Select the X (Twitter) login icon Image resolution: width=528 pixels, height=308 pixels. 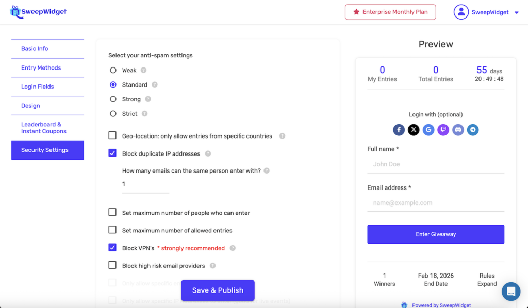pos(414,130)
